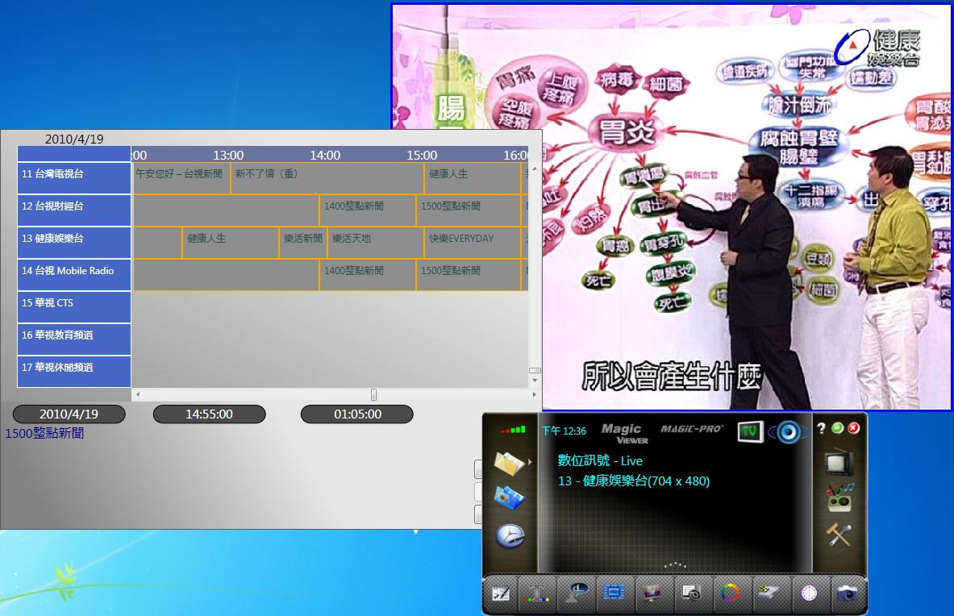This screenshot has width=954, height=616.
Task: Select channel 13 健康娛樂台 in the guide
Action: pyautogui.click(x=73, y=243)
